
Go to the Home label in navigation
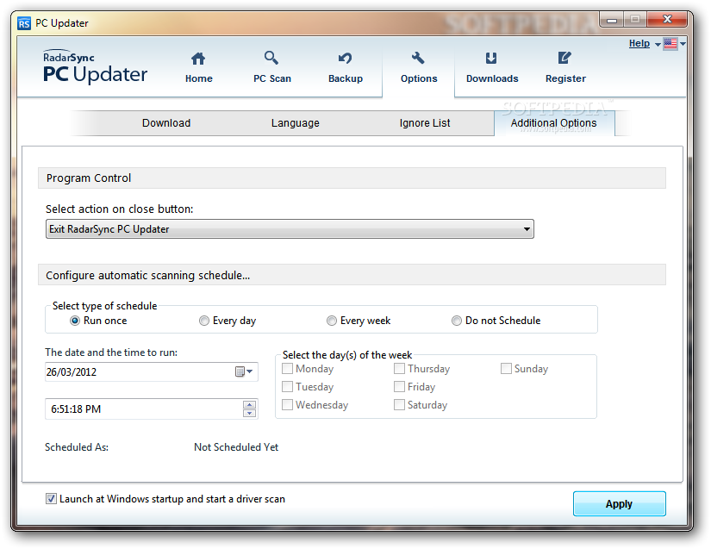(198, 78)
